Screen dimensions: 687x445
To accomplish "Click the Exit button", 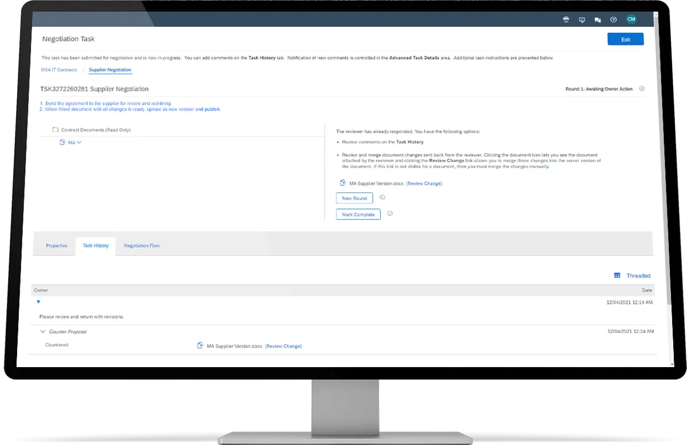I will (x=625, y=40).
